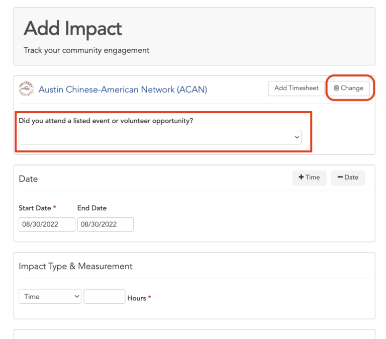Image resolution: width=386 pixels, height=339 pixels.
Task: Click the Hours label text
Action: 136,298
